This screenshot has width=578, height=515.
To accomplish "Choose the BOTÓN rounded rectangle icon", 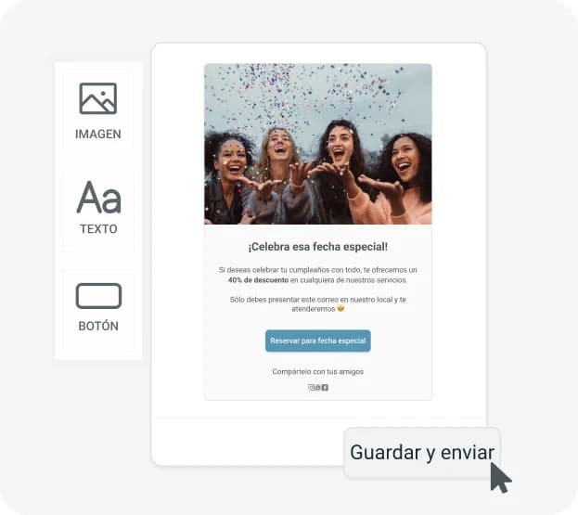I will point(98,296).
